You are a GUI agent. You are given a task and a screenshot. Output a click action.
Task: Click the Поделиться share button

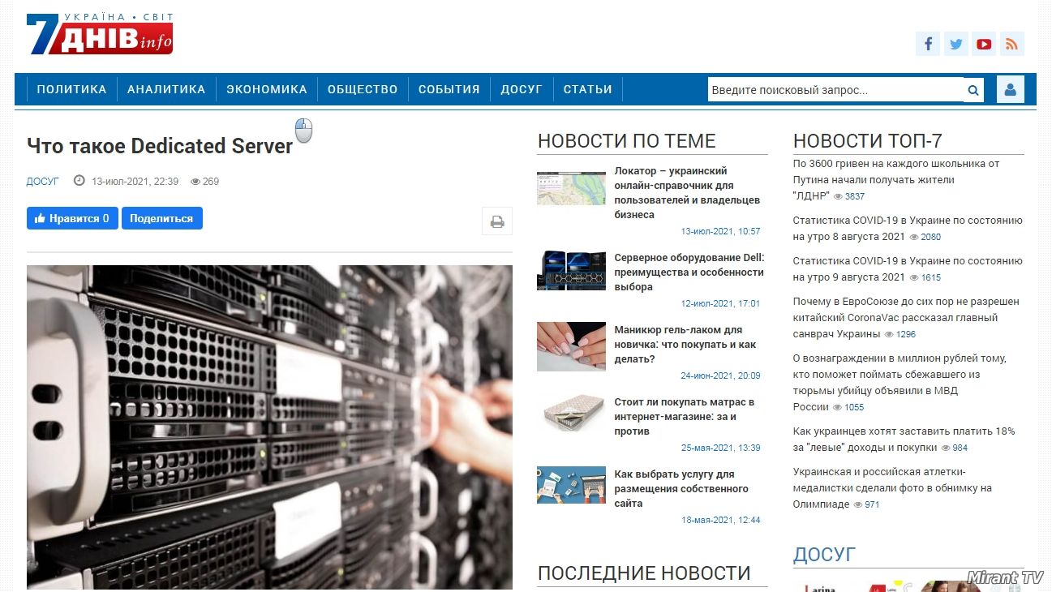coord(162,218)
